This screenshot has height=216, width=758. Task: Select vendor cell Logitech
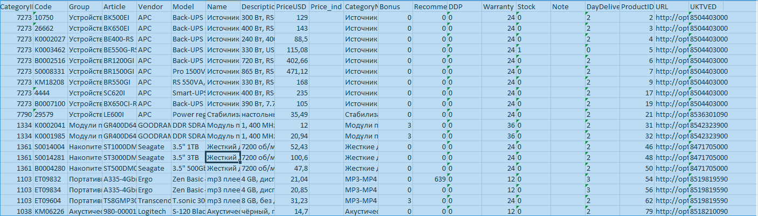click(154, 212)
